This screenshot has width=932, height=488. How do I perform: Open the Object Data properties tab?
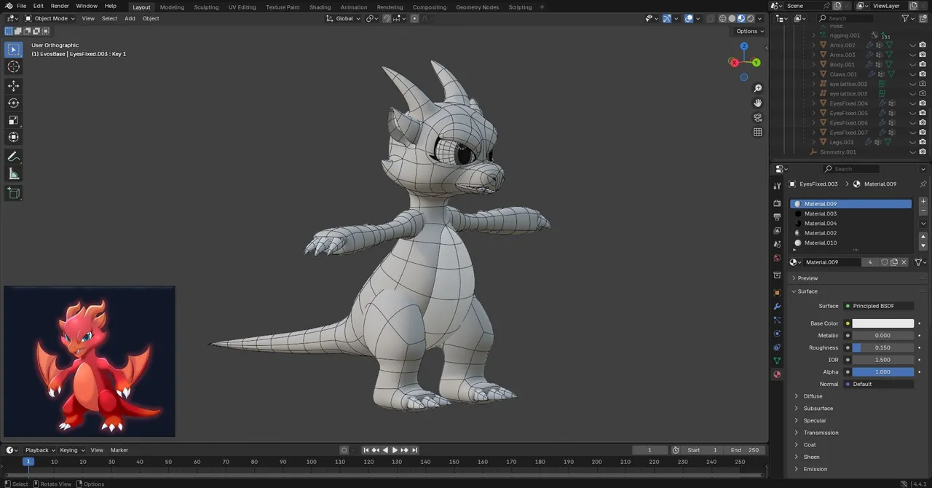[x=777, y=361]
